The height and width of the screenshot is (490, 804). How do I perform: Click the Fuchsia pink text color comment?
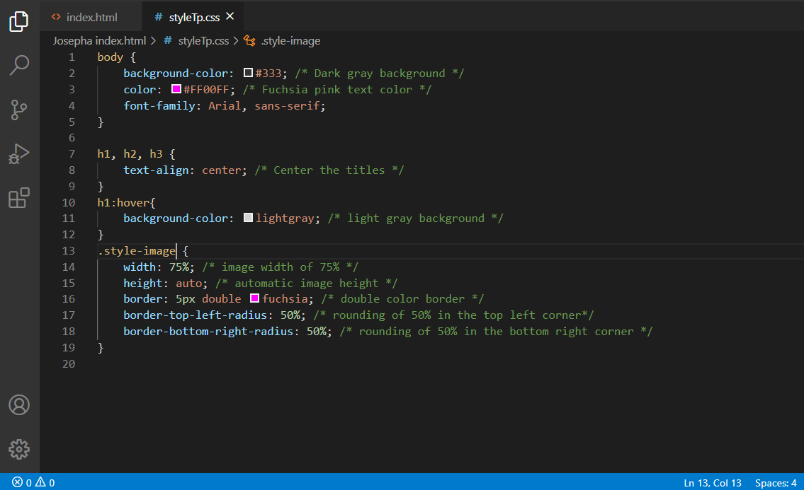coord(337,90)
